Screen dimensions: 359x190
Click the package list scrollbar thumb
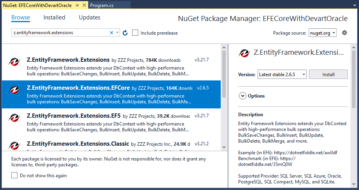224,74
